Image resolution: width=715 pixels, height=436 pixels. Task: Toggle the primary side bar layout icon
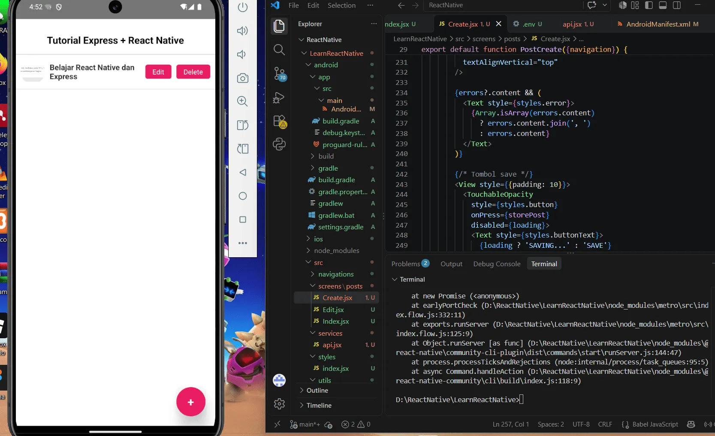point(649,5)
